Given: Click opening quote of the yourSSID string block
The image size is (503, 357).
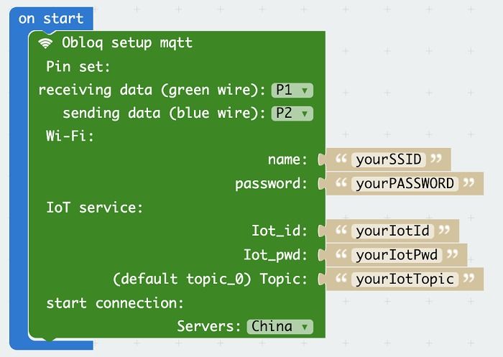Looking at the screenshot, I should coord(341,158).
